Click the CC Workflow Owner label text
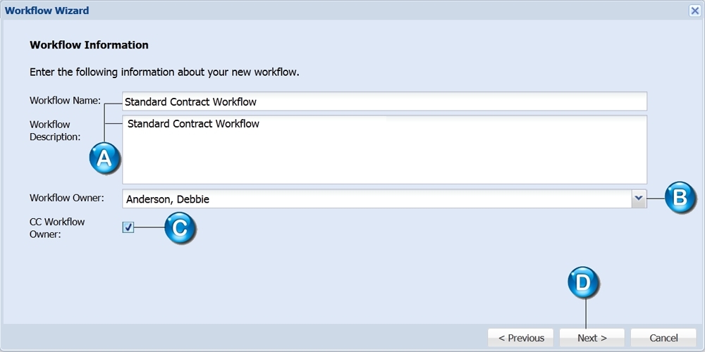 pos(57,227)
